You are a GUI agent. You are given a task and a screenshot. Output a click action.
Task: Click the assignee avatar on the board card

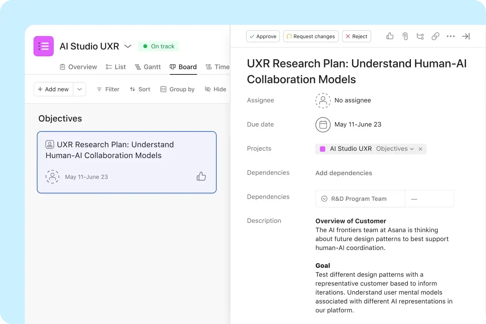tap(52, 177)
